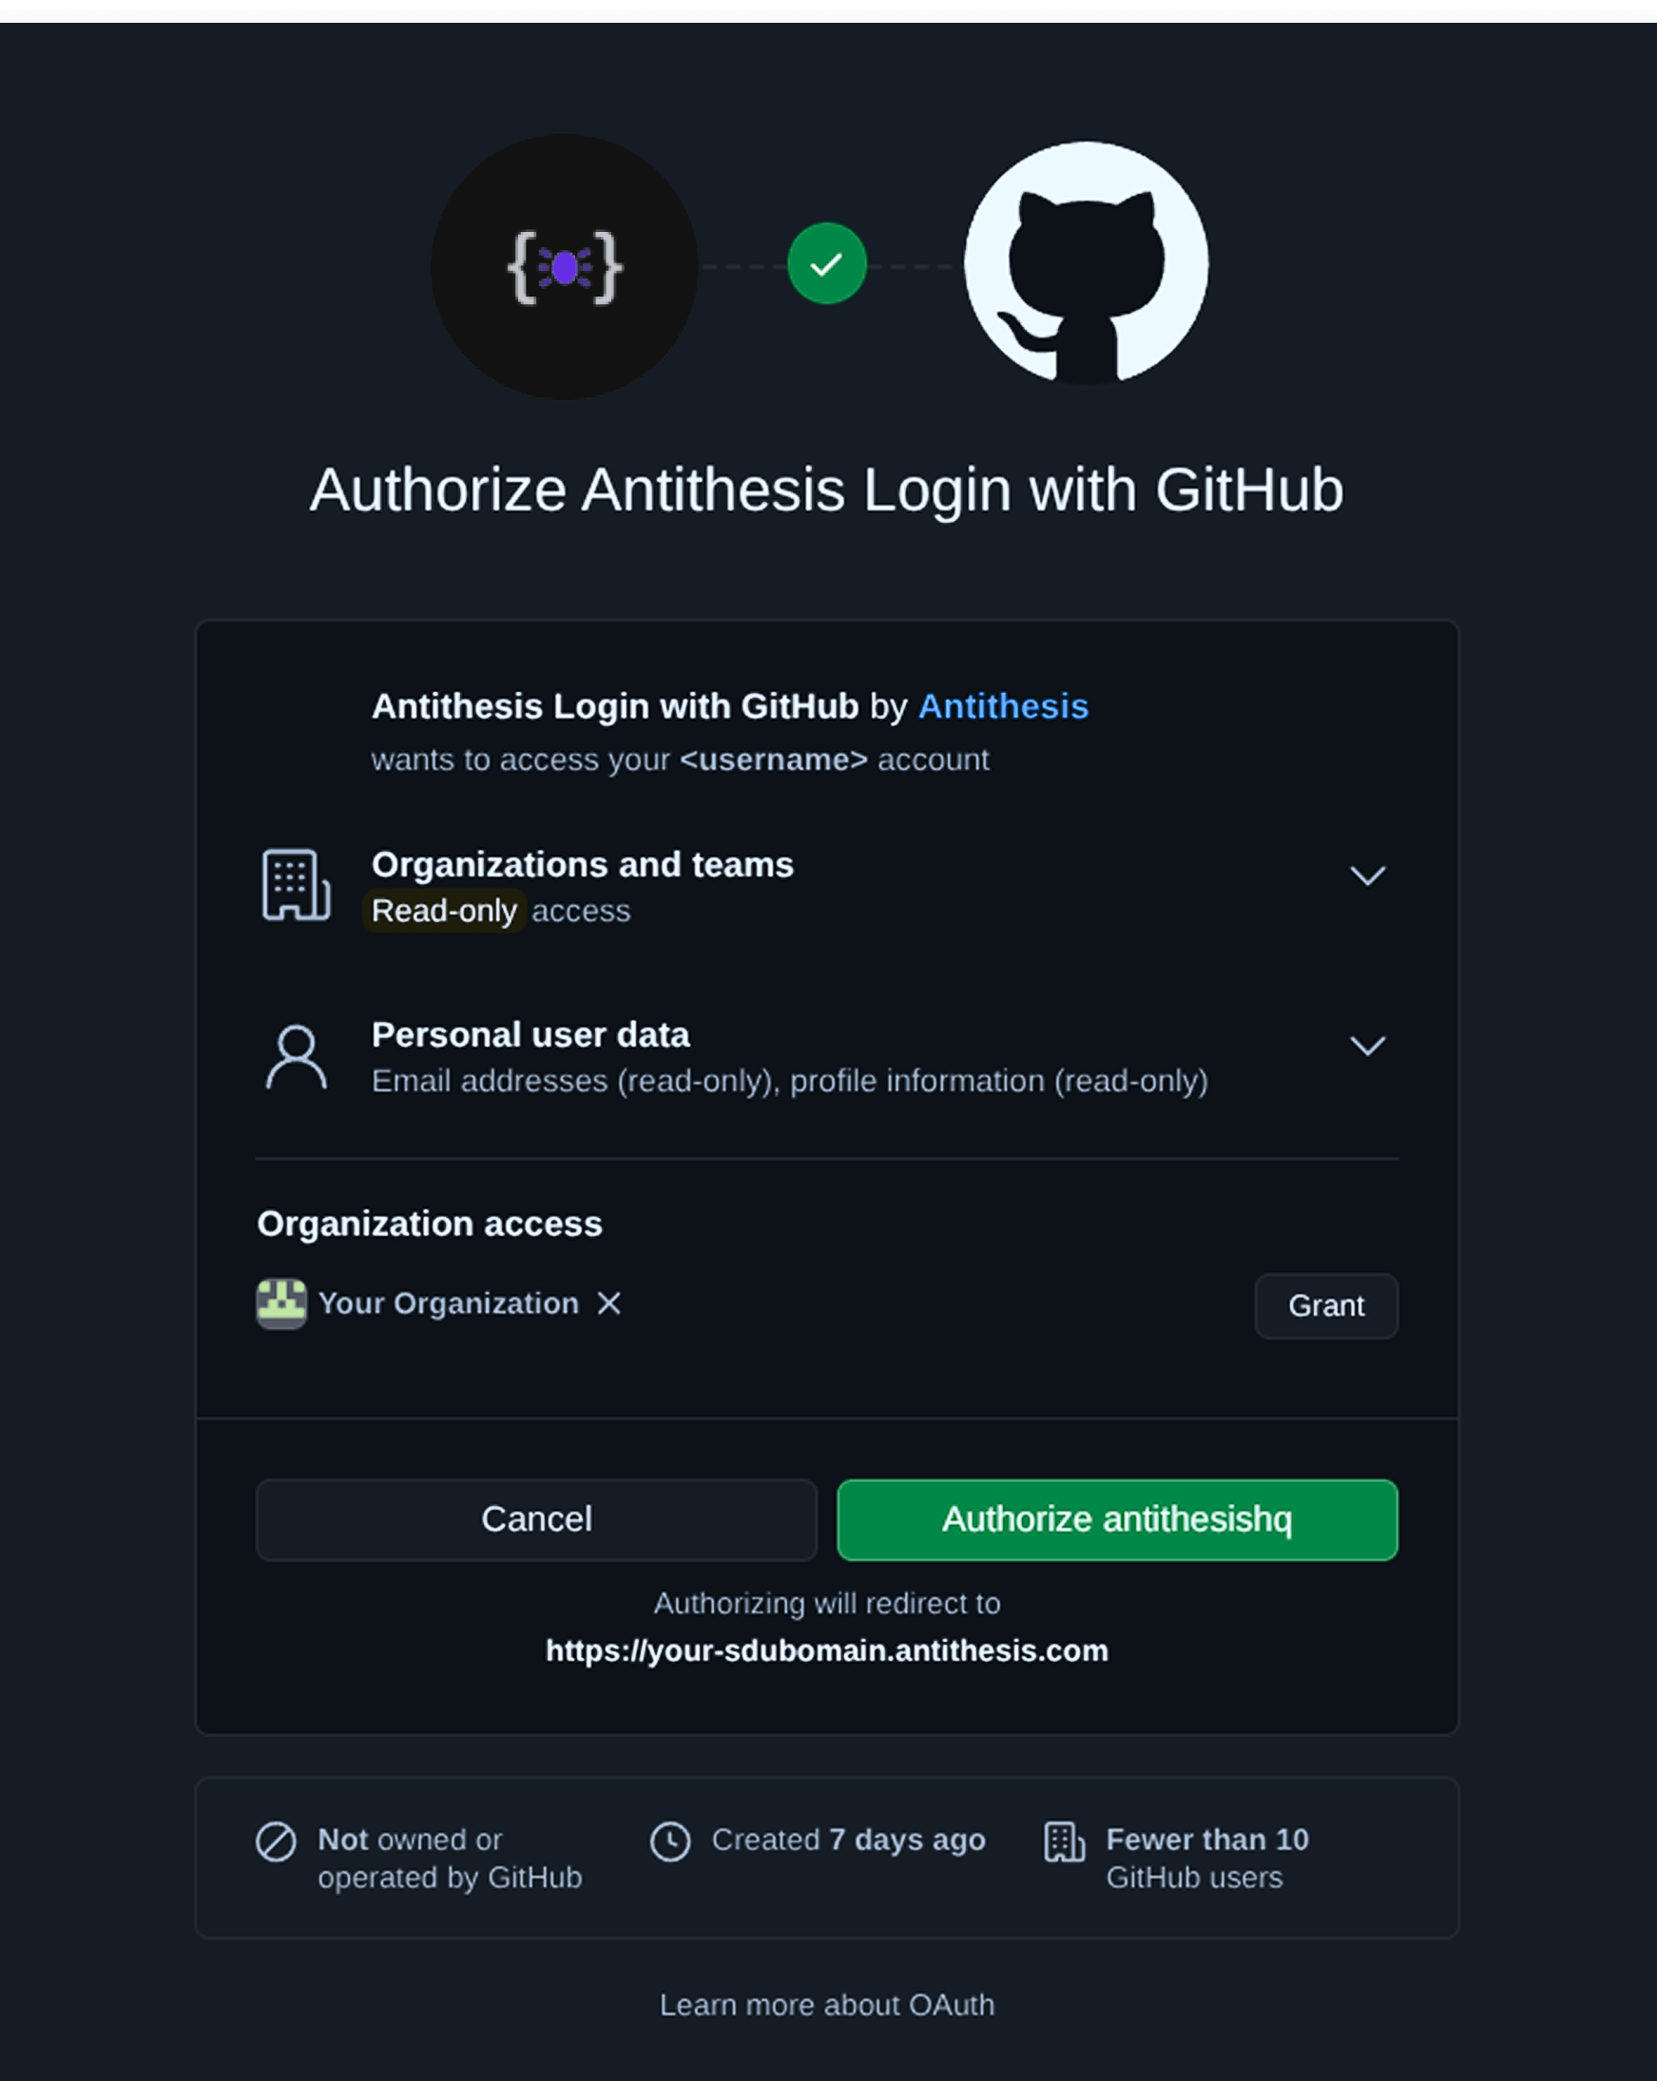The image size is (1657, 2081).
Task: Click the Organizations and teams building icon
Action: (297, 885)
